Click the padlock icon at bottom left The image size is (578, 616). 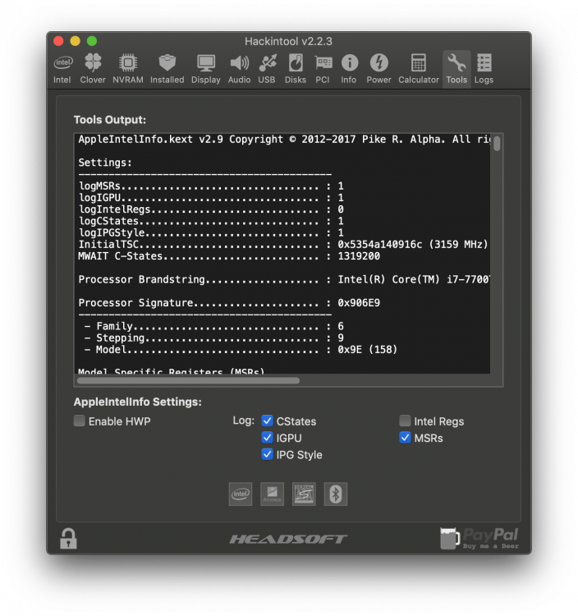(x=68, y=538)
